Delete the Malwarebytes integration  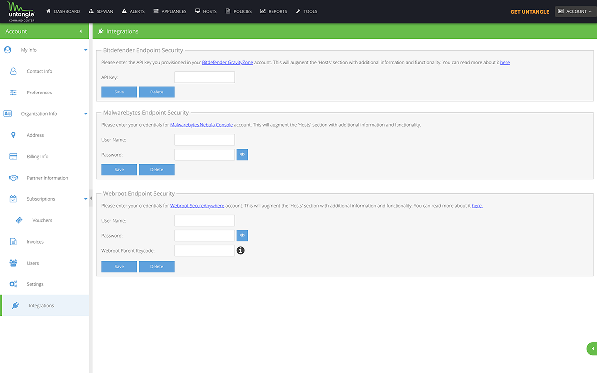157,170
